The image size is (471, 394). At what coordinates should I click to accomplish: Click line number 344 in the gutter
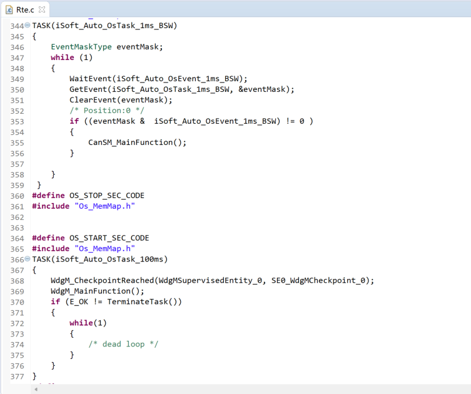[17, 26]
